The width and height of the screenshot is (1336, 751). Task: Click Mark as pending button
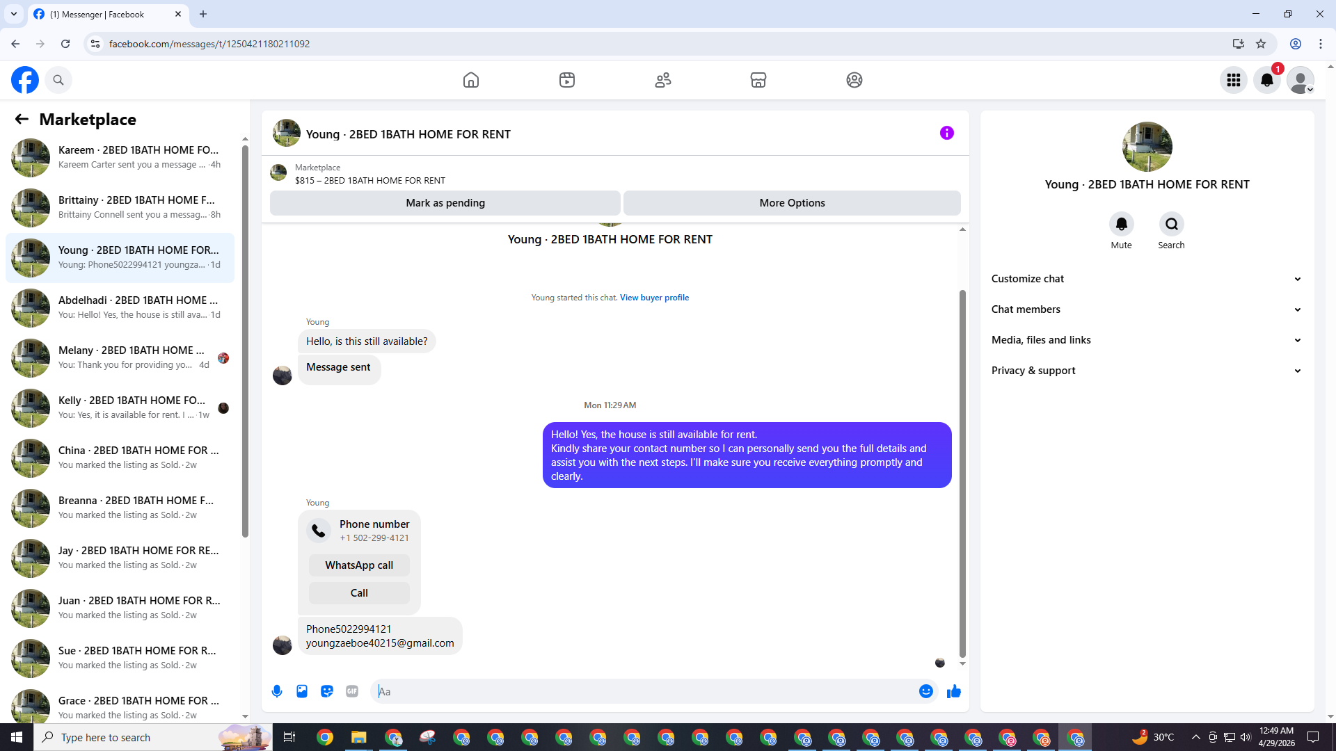click(x=445, y=203)
